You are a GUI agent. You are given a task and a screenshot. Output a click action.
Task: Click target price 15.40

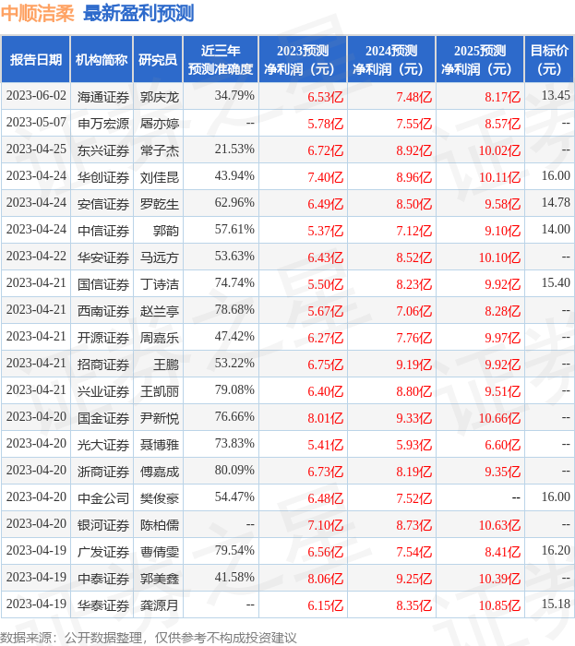[x=556, y=283]
